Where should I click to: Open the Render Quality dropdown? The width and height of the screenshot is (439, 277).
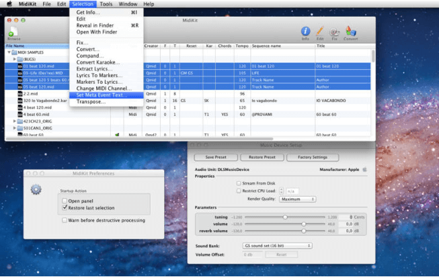coord(298,199)
